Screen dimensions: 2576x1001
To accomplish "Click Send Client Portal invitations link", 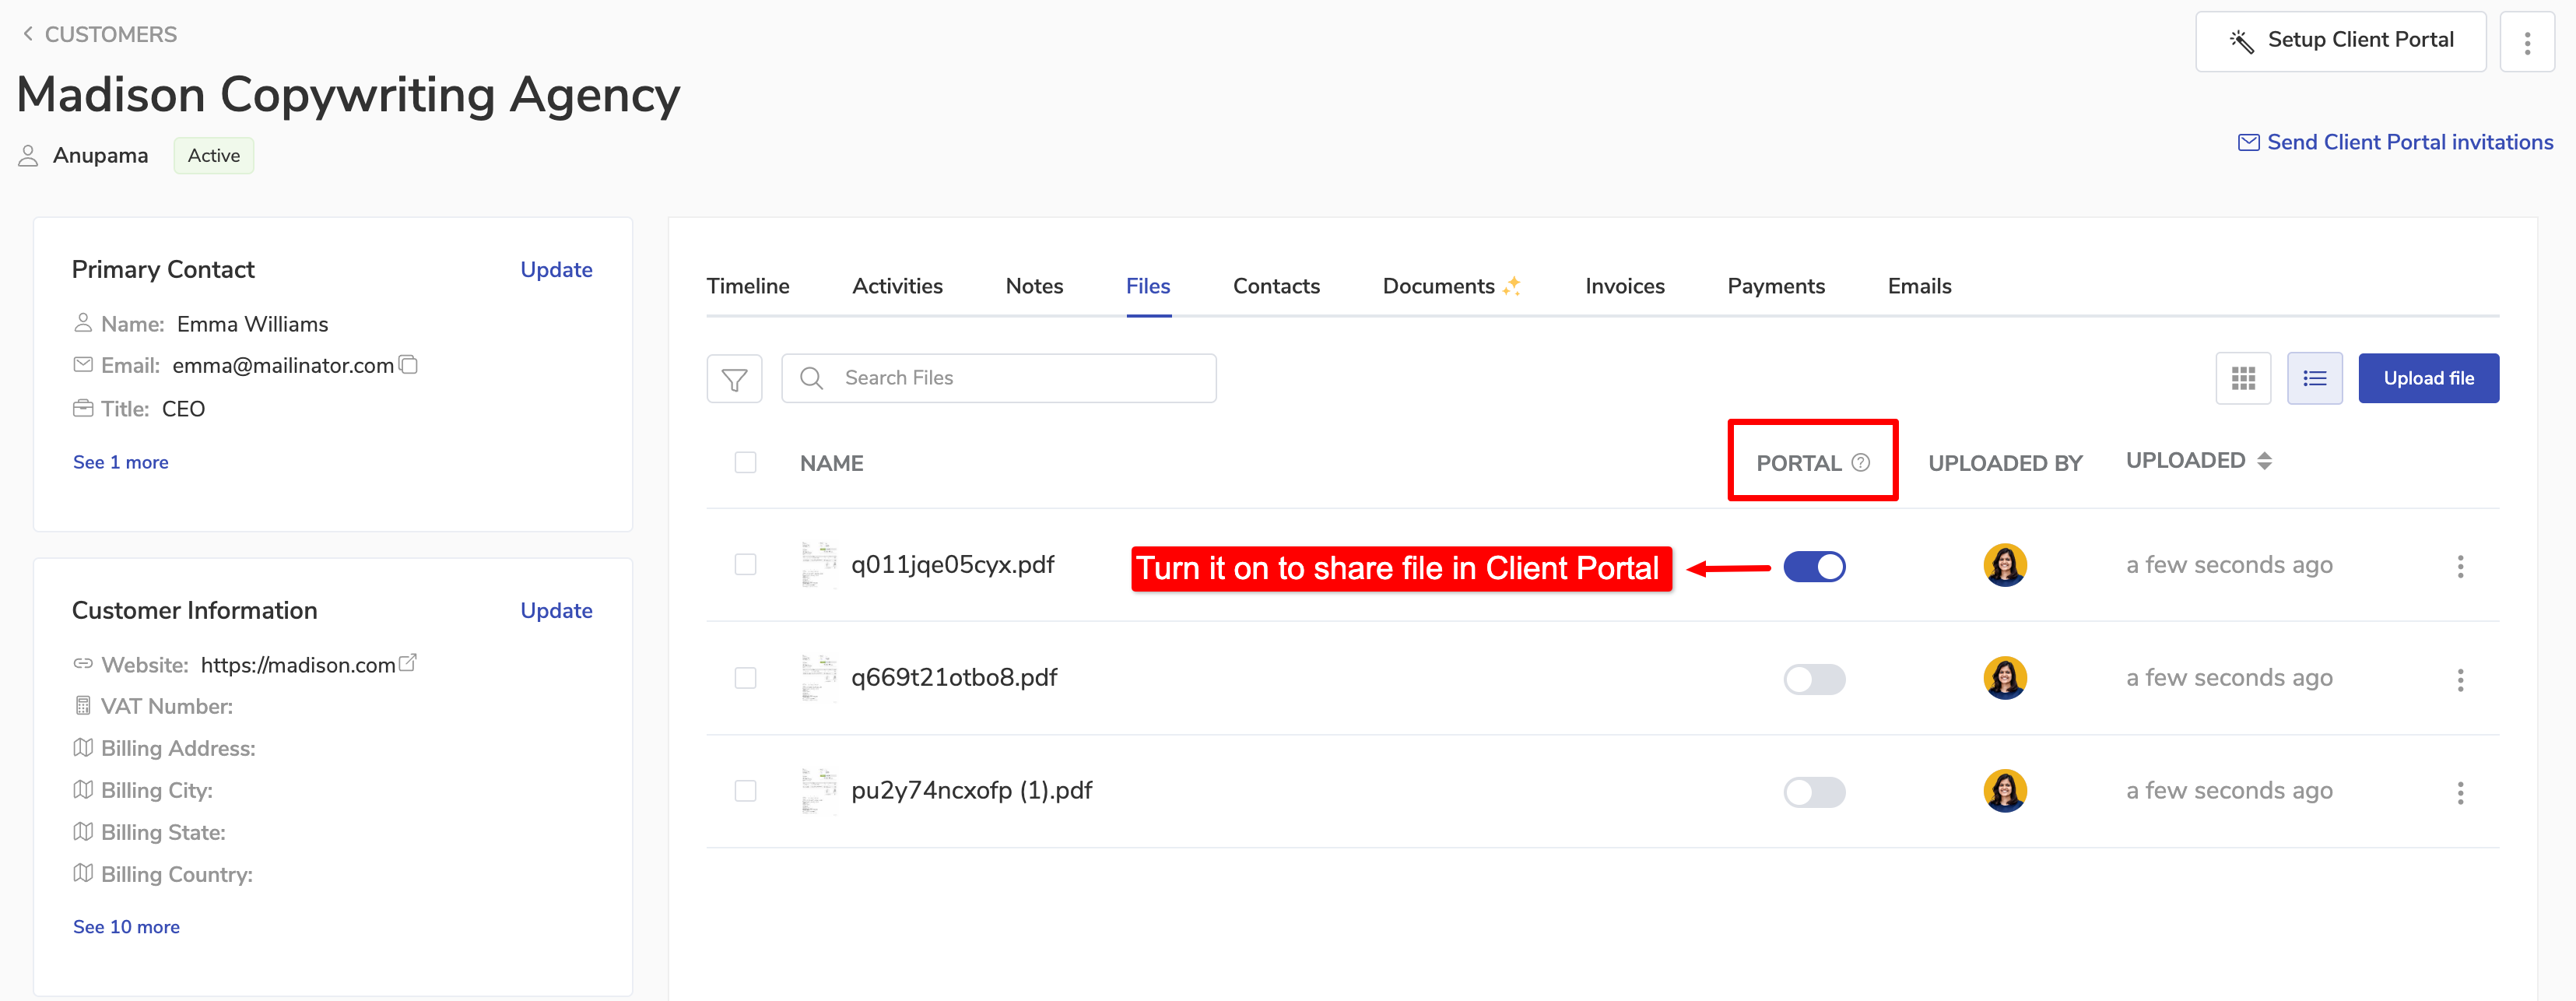I will (2408, 143).
